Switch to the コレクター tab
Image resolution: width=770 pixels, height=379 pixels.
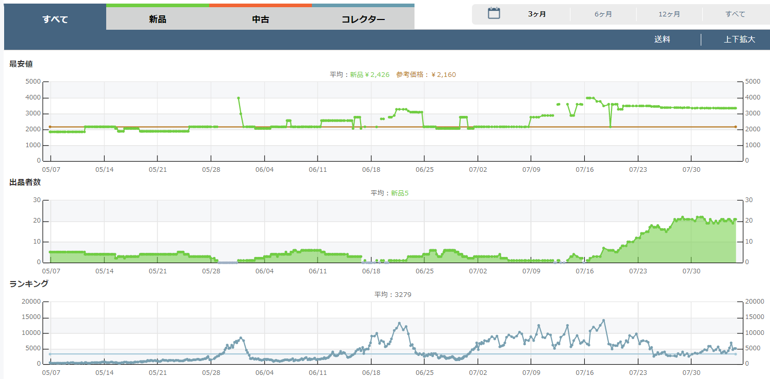click(x=363, y=19)
